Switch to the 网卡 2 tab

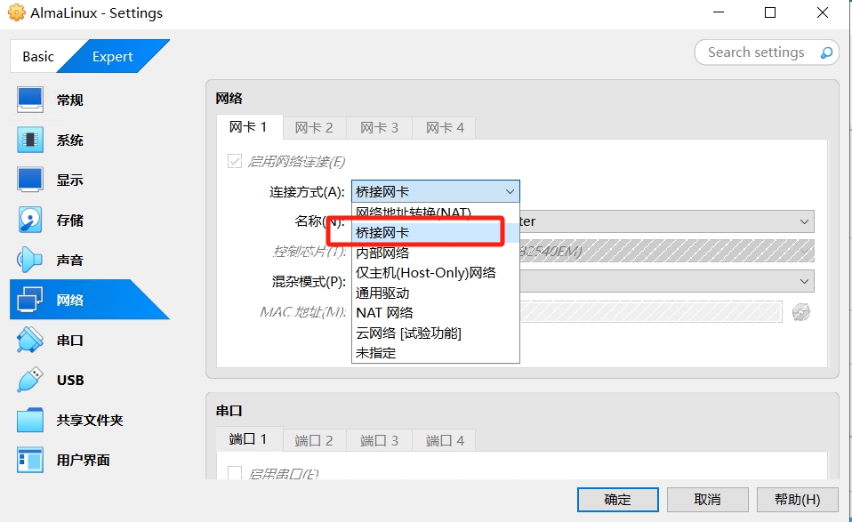(314, 128)
